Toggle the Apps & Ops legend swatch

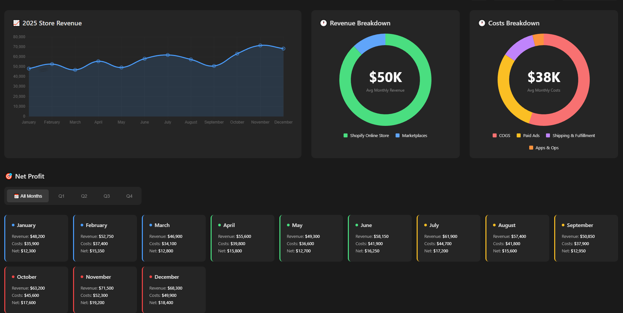tap(531, 148)
